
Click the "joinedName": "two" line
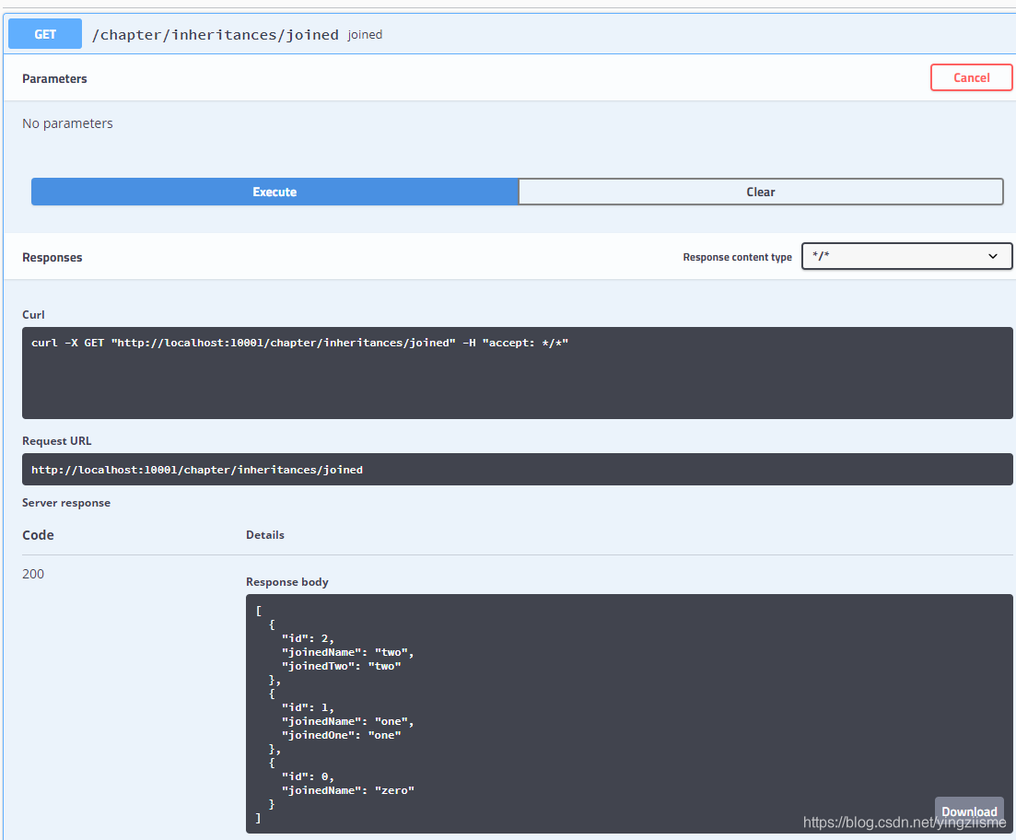[347, 653]
